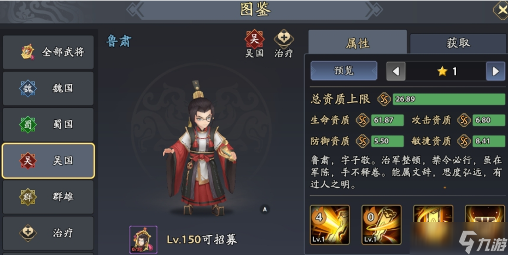Click the SS grade badge beside 总资质上限
Image resolution: width=508 pixels, height=255 pixels.
384,99
